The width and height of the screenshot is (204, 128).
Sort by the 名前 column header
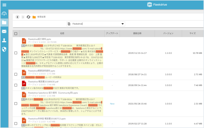point(62,34)
